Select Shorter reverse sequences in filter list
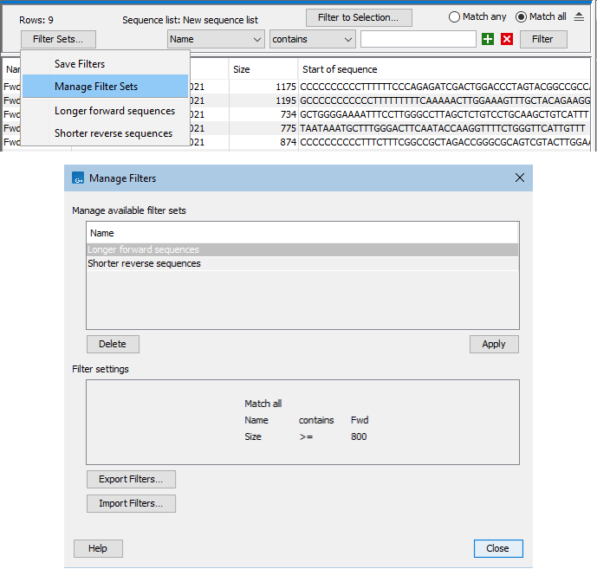This screenshot has width=597, height=569. (x=144, y=263)
